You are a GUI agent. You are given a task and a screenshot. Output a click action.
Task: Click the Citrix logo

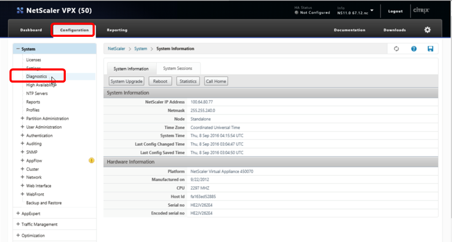tap(421, 11)
